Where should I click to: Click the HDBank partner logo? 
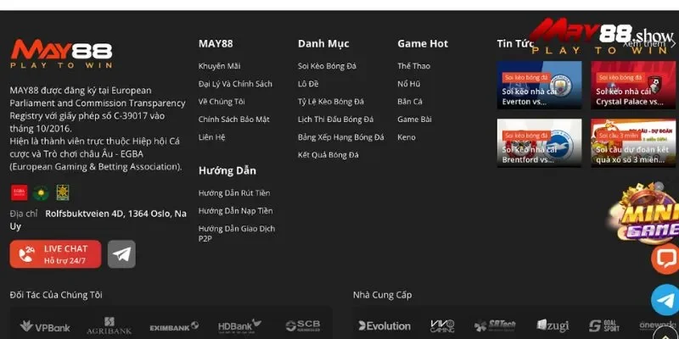pos(239,326)
